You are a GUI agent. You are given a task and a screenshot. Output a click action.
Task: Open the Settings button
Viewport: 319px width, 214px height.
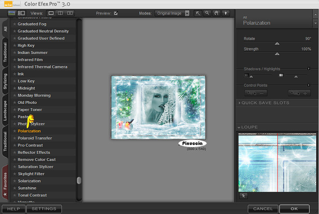point(44,209)
